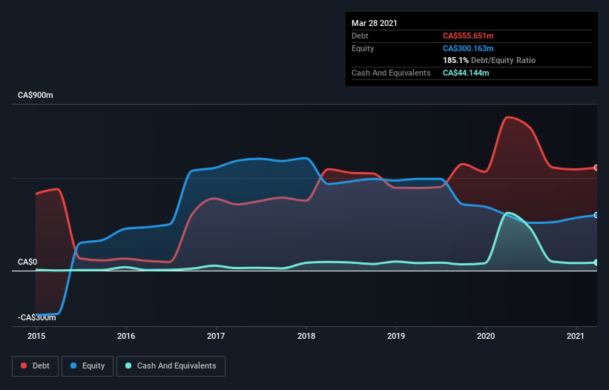The image size is (609, 390).
Task: Click the Debt row label in tooltip
Action: pos(360,36)
